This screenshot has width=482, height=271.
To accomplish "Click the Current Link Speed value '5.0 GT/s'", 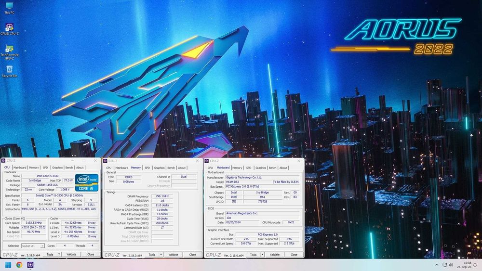I will tap(246, 244).
